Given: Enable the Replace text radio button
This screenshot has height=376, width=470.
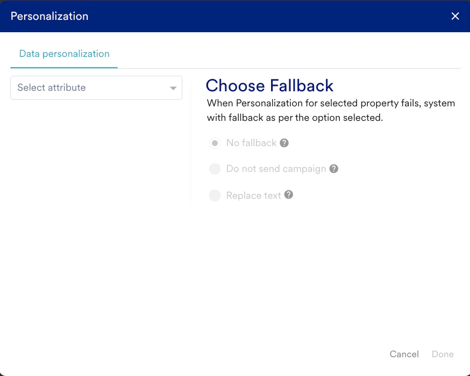Looking at the screenshot, I should pyautogui.click(x=215, y=196).
